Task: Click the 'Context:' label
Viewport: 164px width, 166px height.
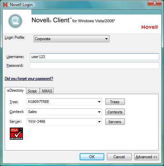Action: tap(17, 112)
